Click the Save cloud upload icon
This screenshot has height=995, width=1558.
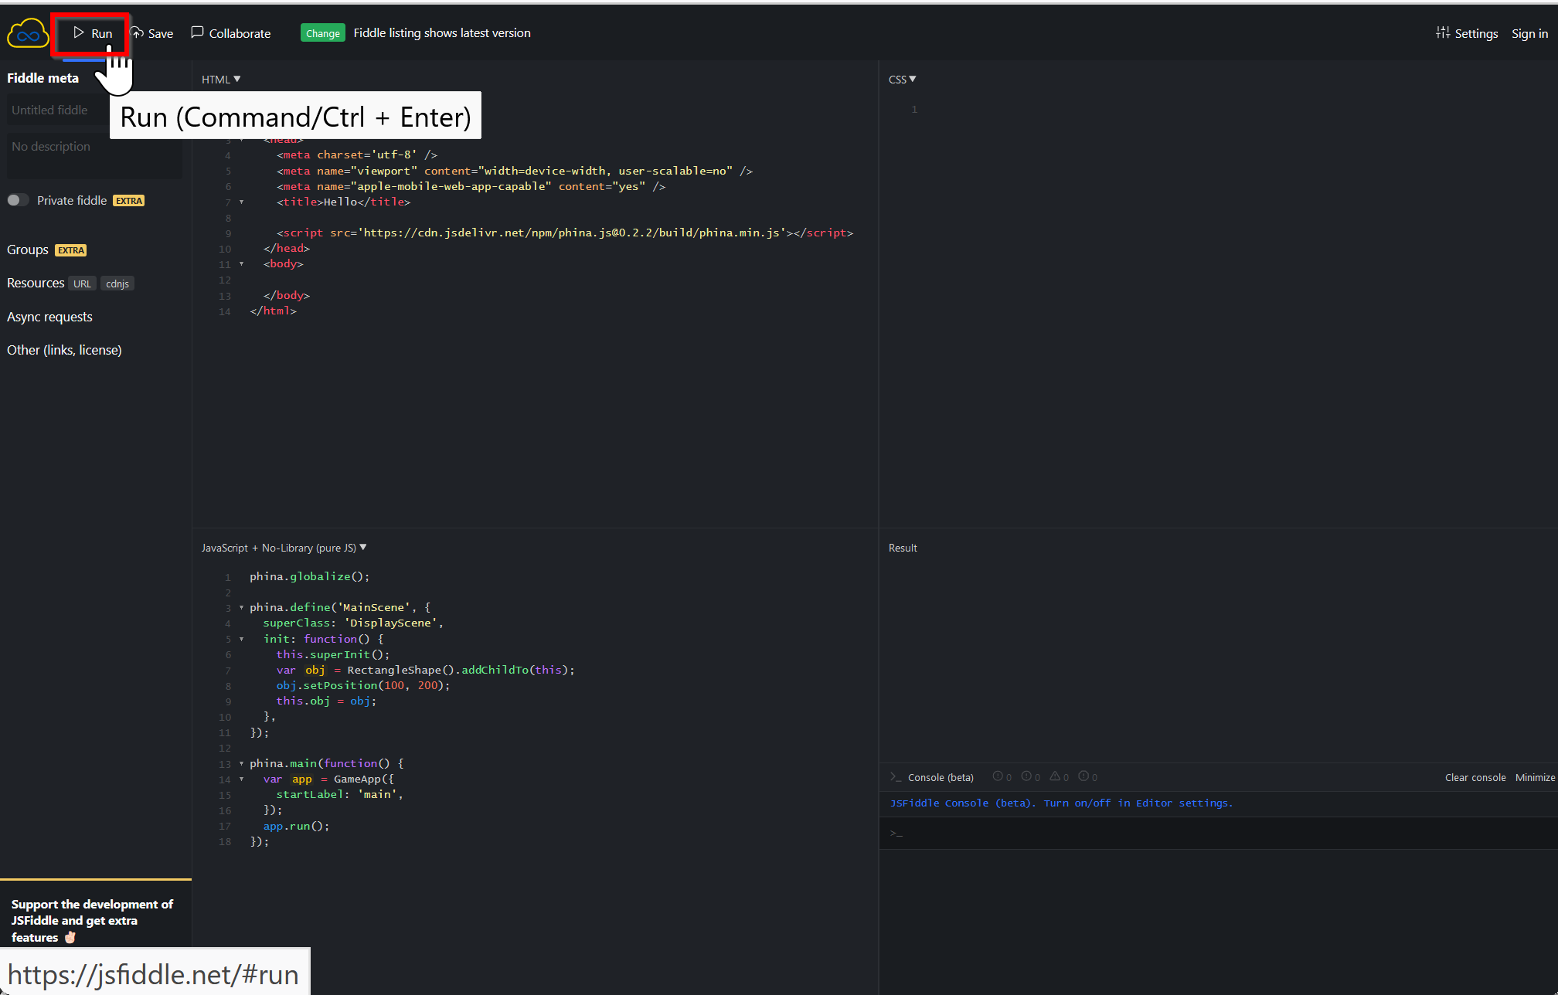(138, 32)
